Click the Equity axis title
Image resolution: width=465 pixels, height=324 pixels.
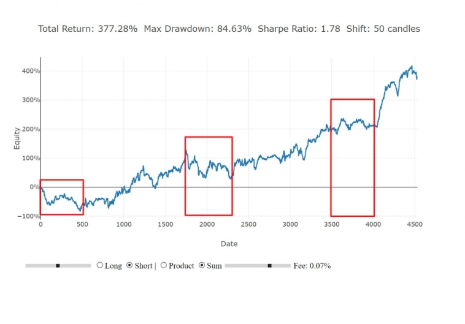click(x=17, y=138)
